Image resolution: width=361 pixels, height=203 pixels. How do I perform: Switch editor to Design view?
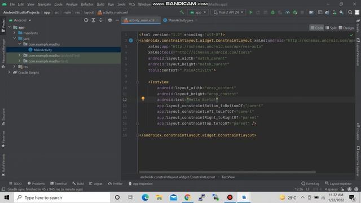pyautogui.click(x=346, y=28)
